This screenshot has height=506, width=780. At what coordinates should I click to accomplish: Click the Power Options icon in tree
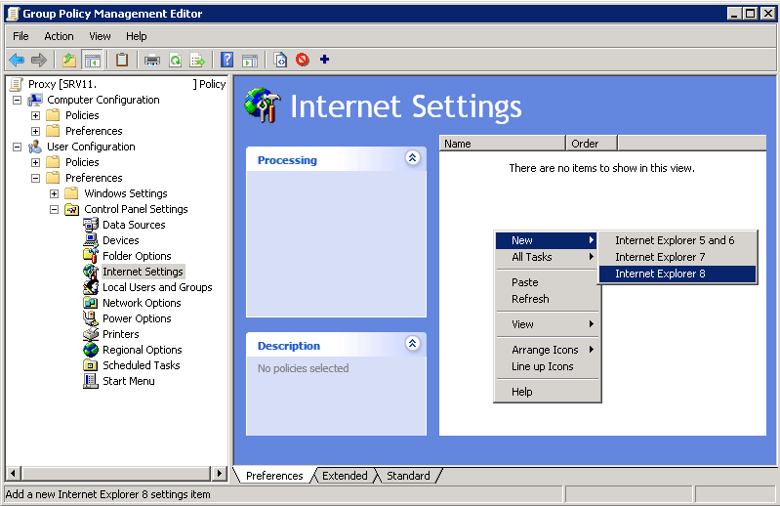tap(91, 318)
